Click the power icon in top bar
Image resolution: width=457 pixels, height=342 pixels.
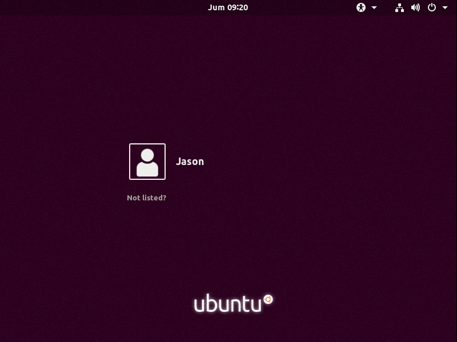click(432, 7)
